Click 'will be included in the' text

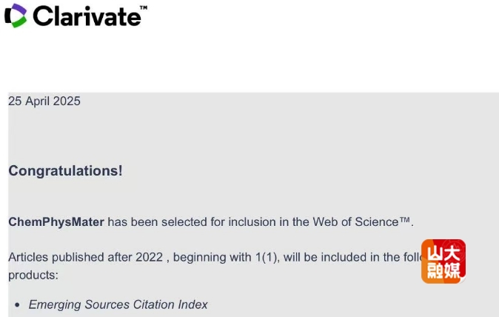(x=339, y=258)
